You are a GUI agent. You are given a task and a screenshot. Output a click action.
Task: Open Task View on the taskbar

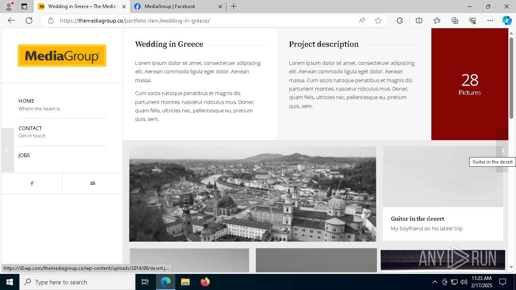coord(145,282)
